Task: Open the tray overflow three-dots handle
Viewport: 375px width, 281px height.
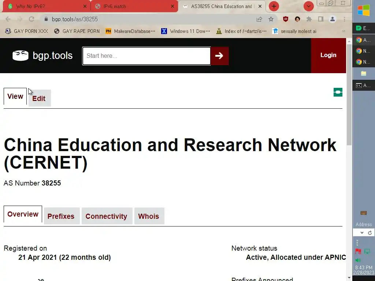Action: (x=357, y=243)
